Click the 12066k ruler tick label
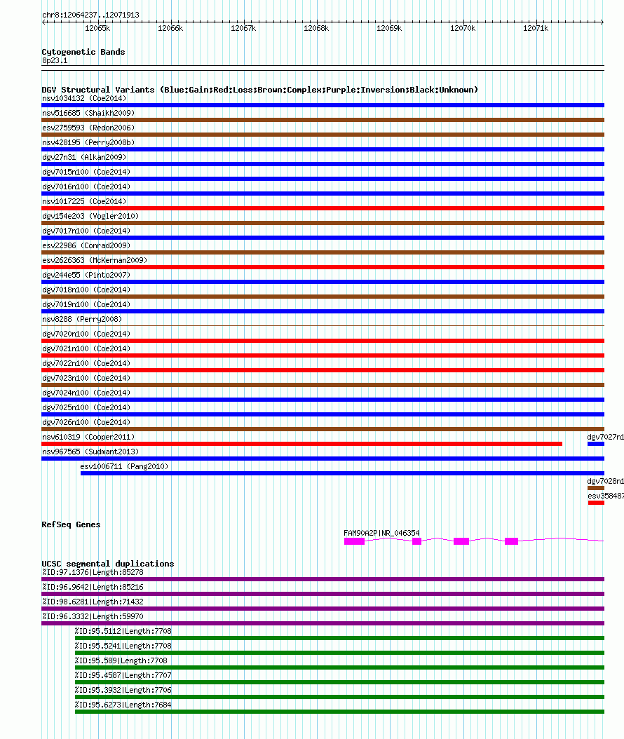 (170, 28)
